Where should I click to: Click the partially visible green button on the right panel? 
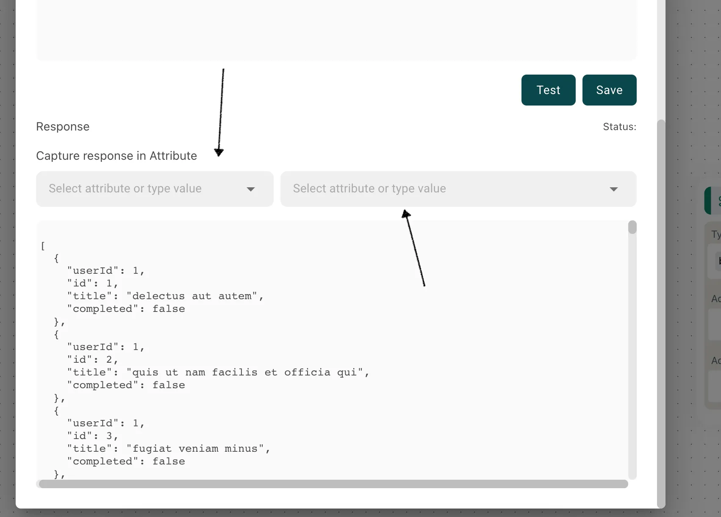[712, 200]
